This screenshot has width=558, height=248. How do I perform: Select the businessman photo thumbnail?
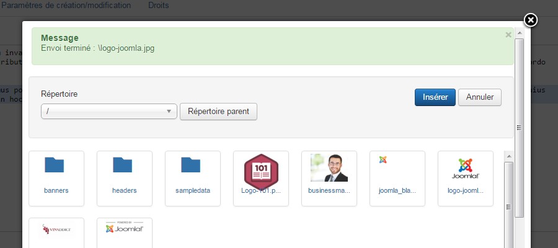point(329,167)
